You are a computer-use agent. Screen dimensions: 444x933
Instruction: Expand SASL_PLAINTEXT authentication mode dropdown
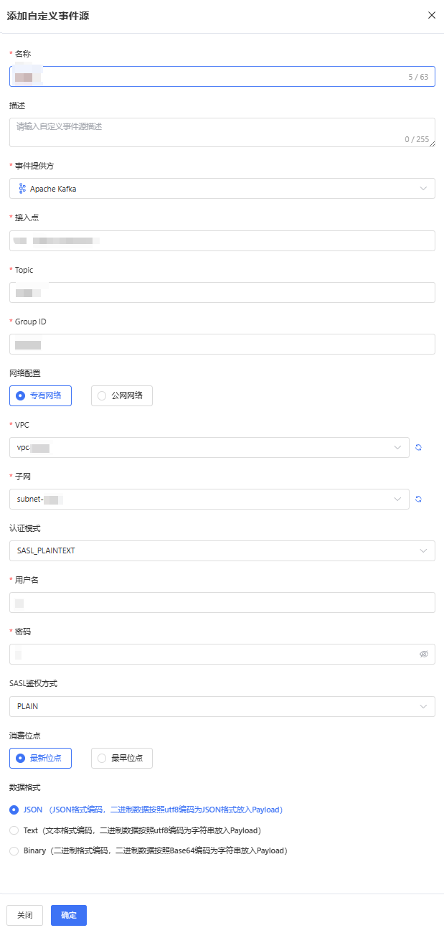click(222, 550)
